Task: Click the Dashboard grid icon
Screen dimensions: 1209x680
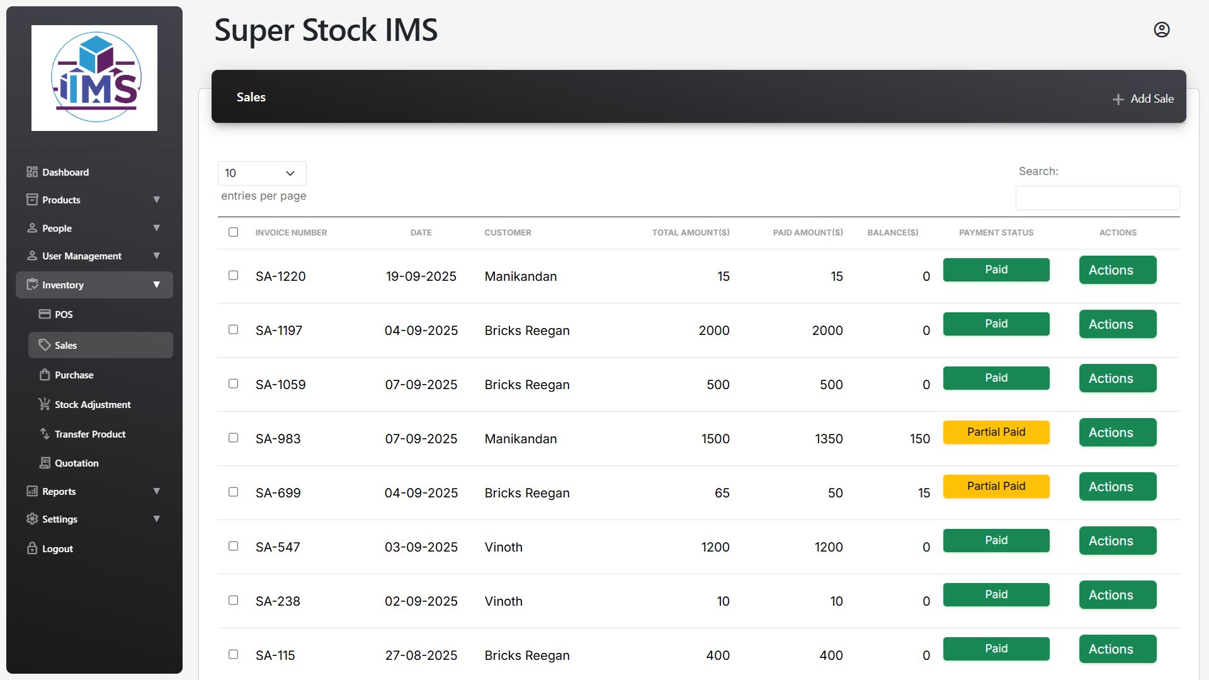Action: (32, 172)
